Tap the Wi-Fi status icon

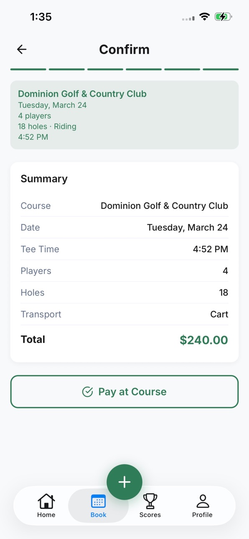coord(204,17)
